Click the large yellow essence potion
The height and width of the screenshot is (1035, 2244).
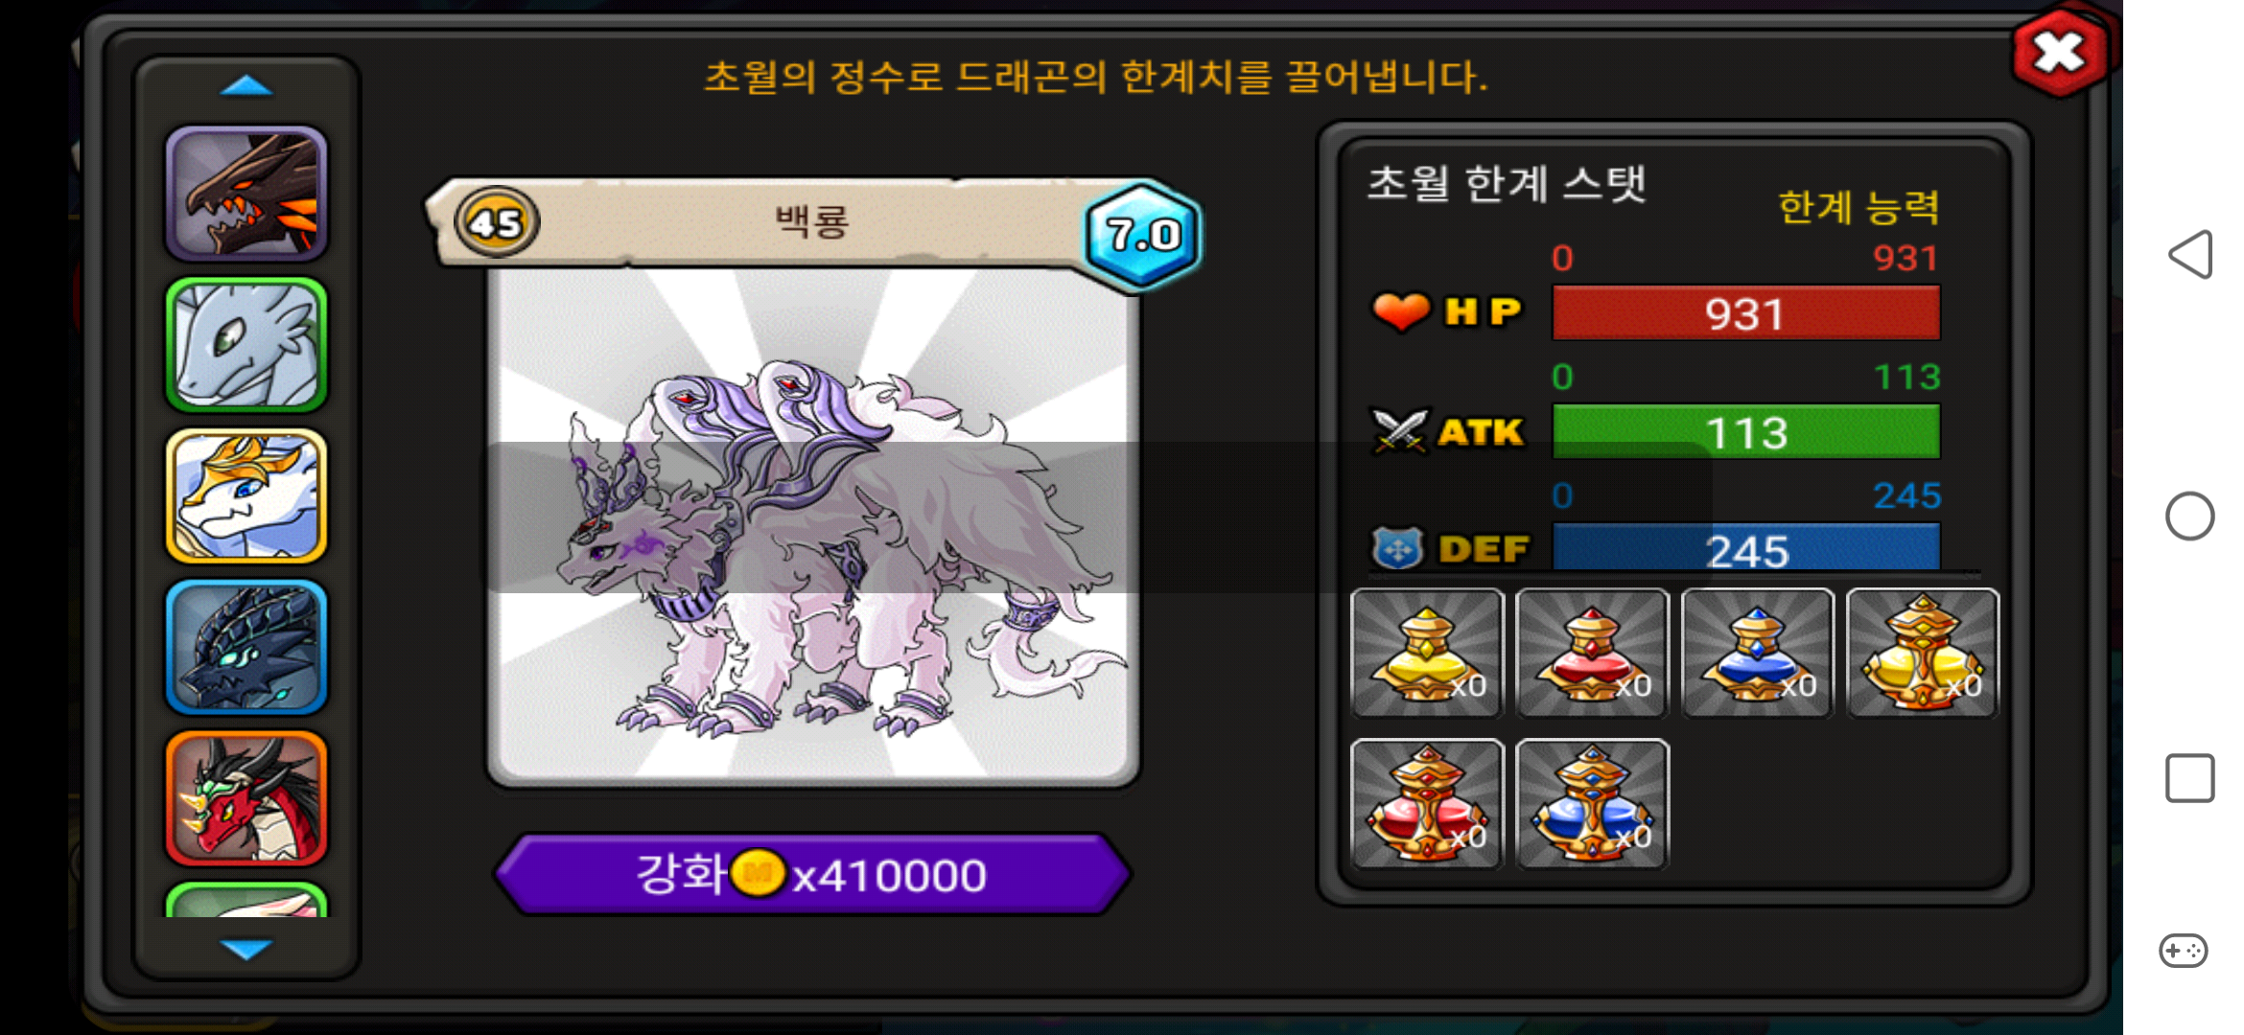pos(1923,653)
